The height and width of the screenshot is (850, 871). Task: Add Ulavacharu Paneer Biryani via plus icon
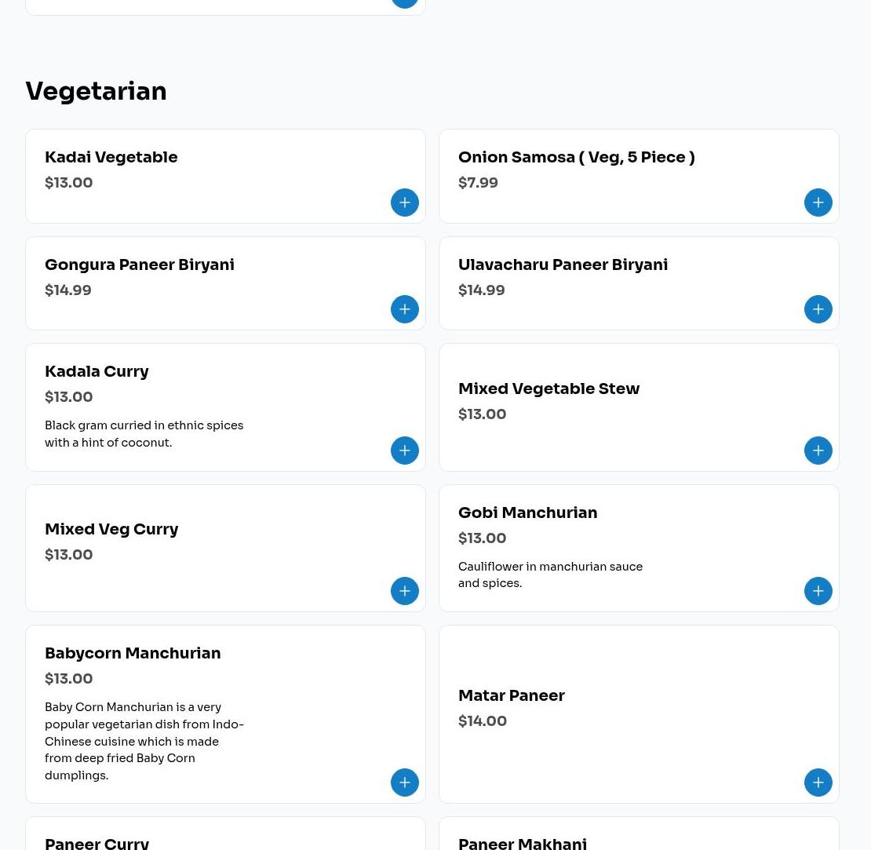[x=818, y=309]
